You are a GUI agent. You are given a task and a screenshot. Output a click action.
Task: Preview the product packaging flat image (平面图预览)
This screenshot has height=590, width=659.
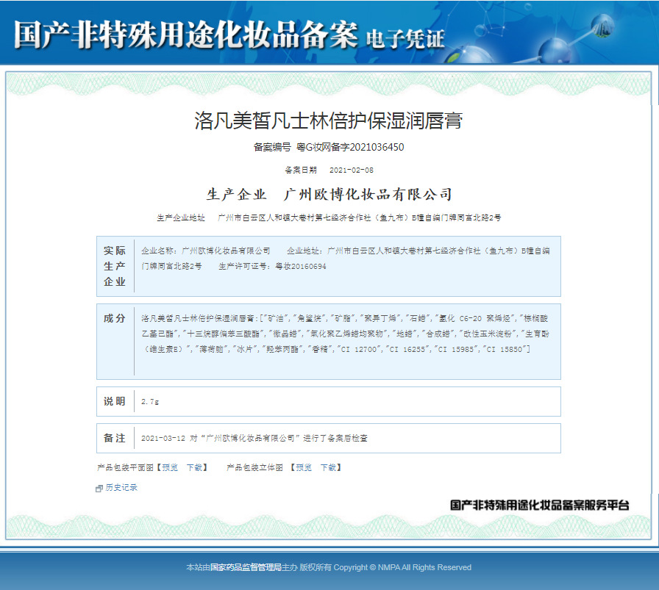(170, 467)
